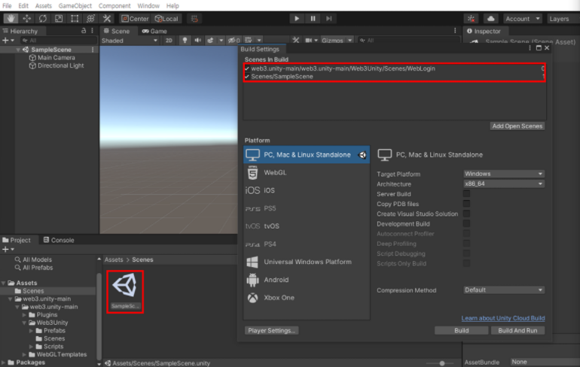Open the Window menu

pos(148,5)
